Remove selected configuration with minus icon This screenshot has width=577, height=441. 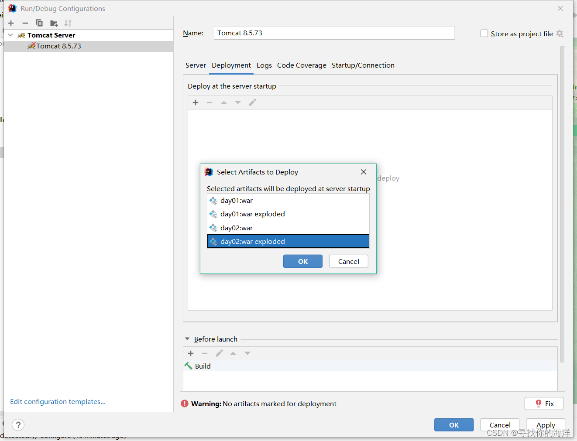pyautogui.click(x=25, y=23)
